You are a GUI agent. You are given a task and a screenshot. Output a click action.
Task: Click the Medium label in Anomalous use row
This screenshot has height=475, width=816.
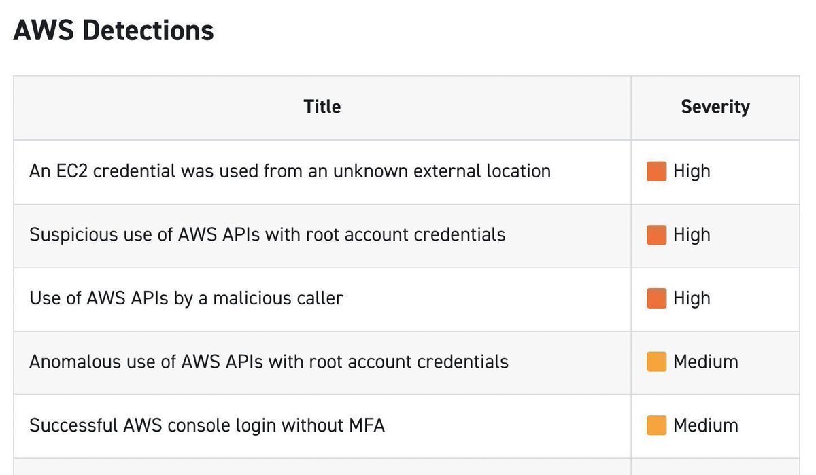click(x=706, y=362)
